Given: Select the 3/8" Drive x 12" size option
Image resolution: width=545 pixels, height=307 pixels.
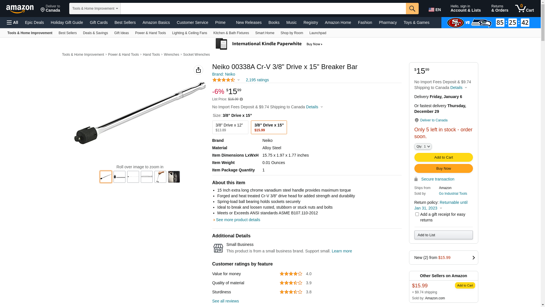Looking at the screenshot, I should (230, 127).
